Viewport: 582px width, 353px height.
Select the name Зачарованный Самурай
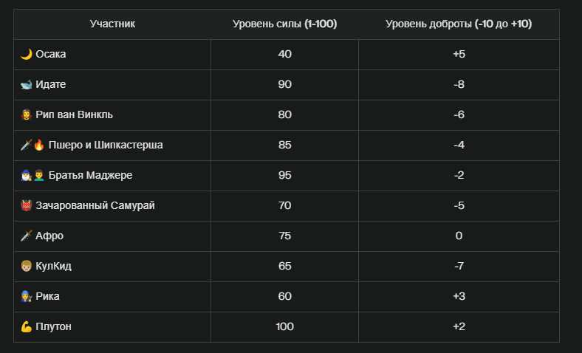pos(95,205)
